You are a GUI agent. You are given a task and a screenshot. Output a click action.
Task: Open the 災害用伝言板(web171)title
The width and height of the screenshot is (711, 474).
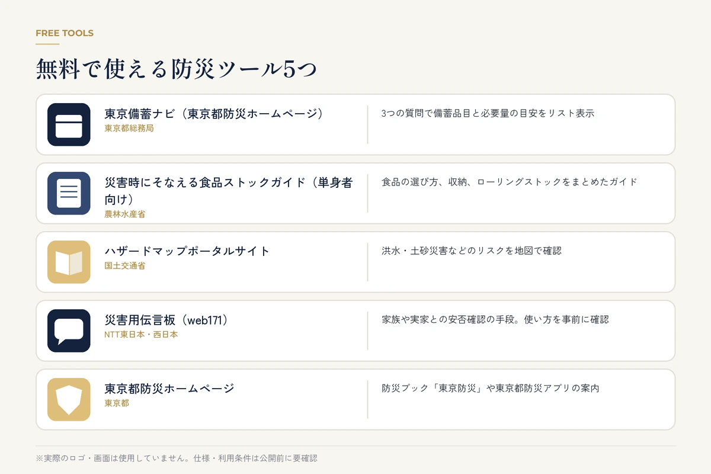(x=166, y=320)
